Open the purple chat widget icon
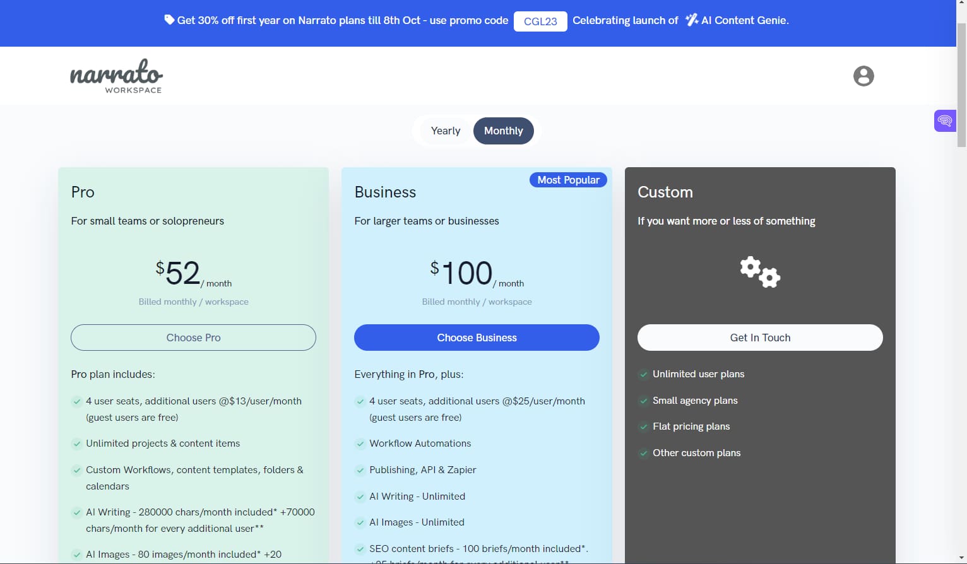 click(945, 120)
